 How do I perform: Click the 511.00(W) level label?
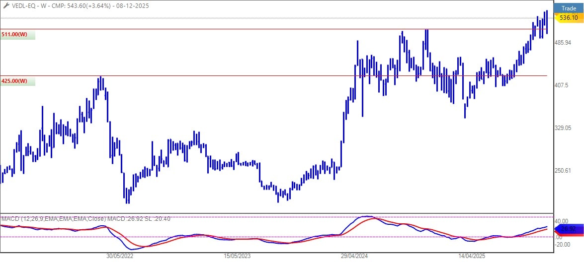point(14,35)
